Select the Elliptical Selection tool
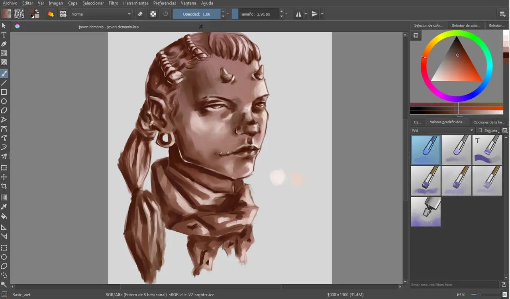510x299 pixels. pos(4,257)
